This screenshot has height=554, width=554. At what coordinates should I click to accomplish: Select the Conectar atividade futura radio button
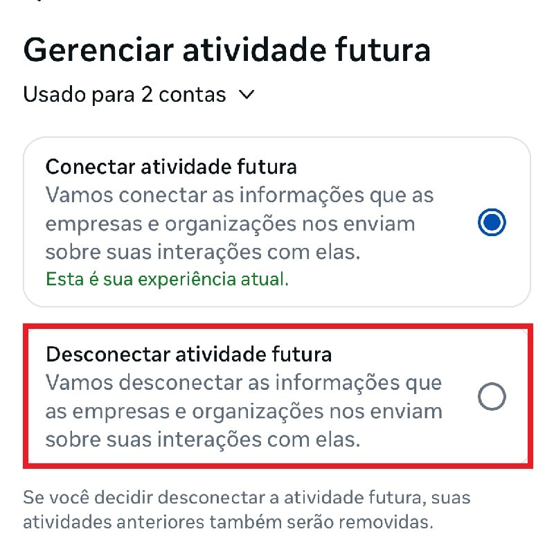(492, 223)
